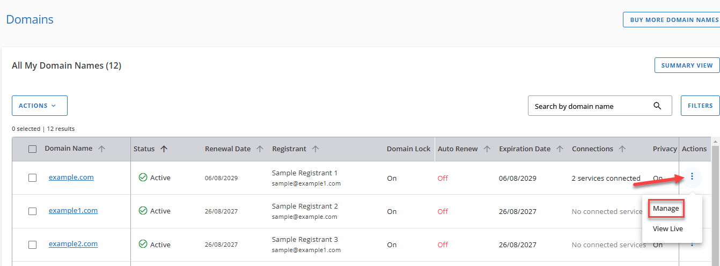
Task: Open three-dot actions menu for example.com
Action: pos(692,176)
